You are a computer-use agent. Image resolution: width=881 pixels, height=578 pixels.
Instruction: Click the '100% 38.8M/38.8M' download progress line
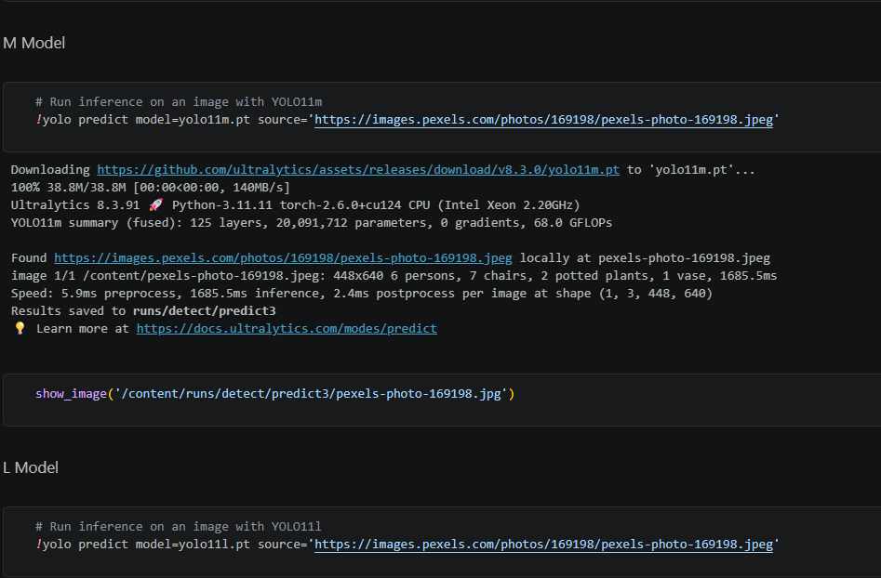click(150, 188)
